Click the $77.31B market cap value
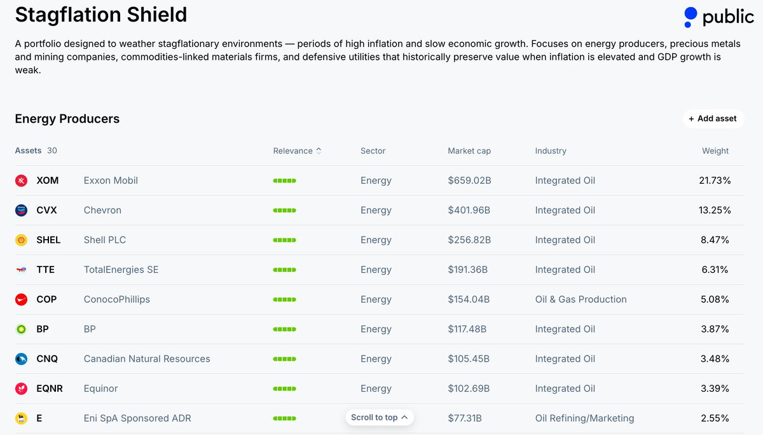This screenshot has height=435, width=763. point(465,418)
